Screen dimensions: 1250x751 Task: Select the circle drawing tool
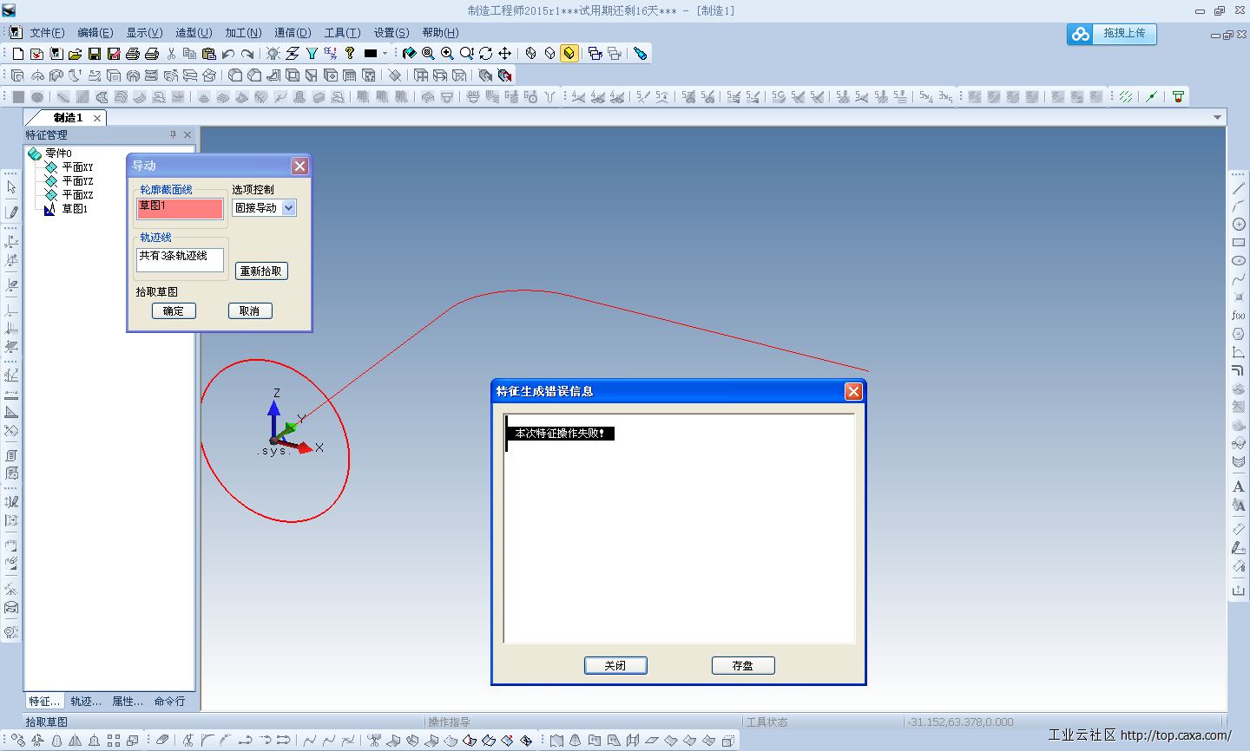1239,225
